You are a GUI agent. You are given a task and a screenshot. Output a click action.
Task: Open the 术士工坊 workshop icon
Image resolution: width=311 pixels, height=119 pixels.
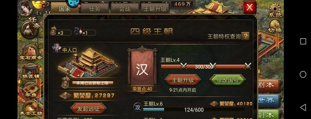(x=31, y=109)
